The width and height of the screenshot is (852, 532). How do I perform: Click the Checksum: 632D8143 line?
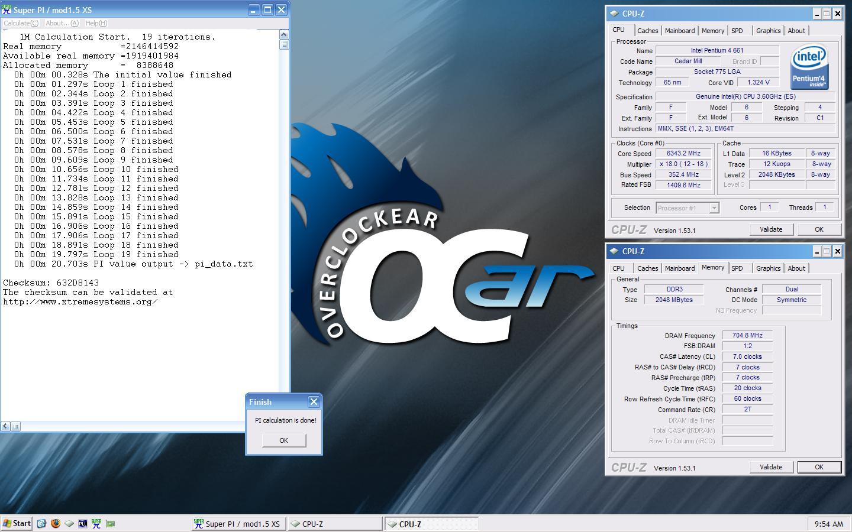point(51,283)
